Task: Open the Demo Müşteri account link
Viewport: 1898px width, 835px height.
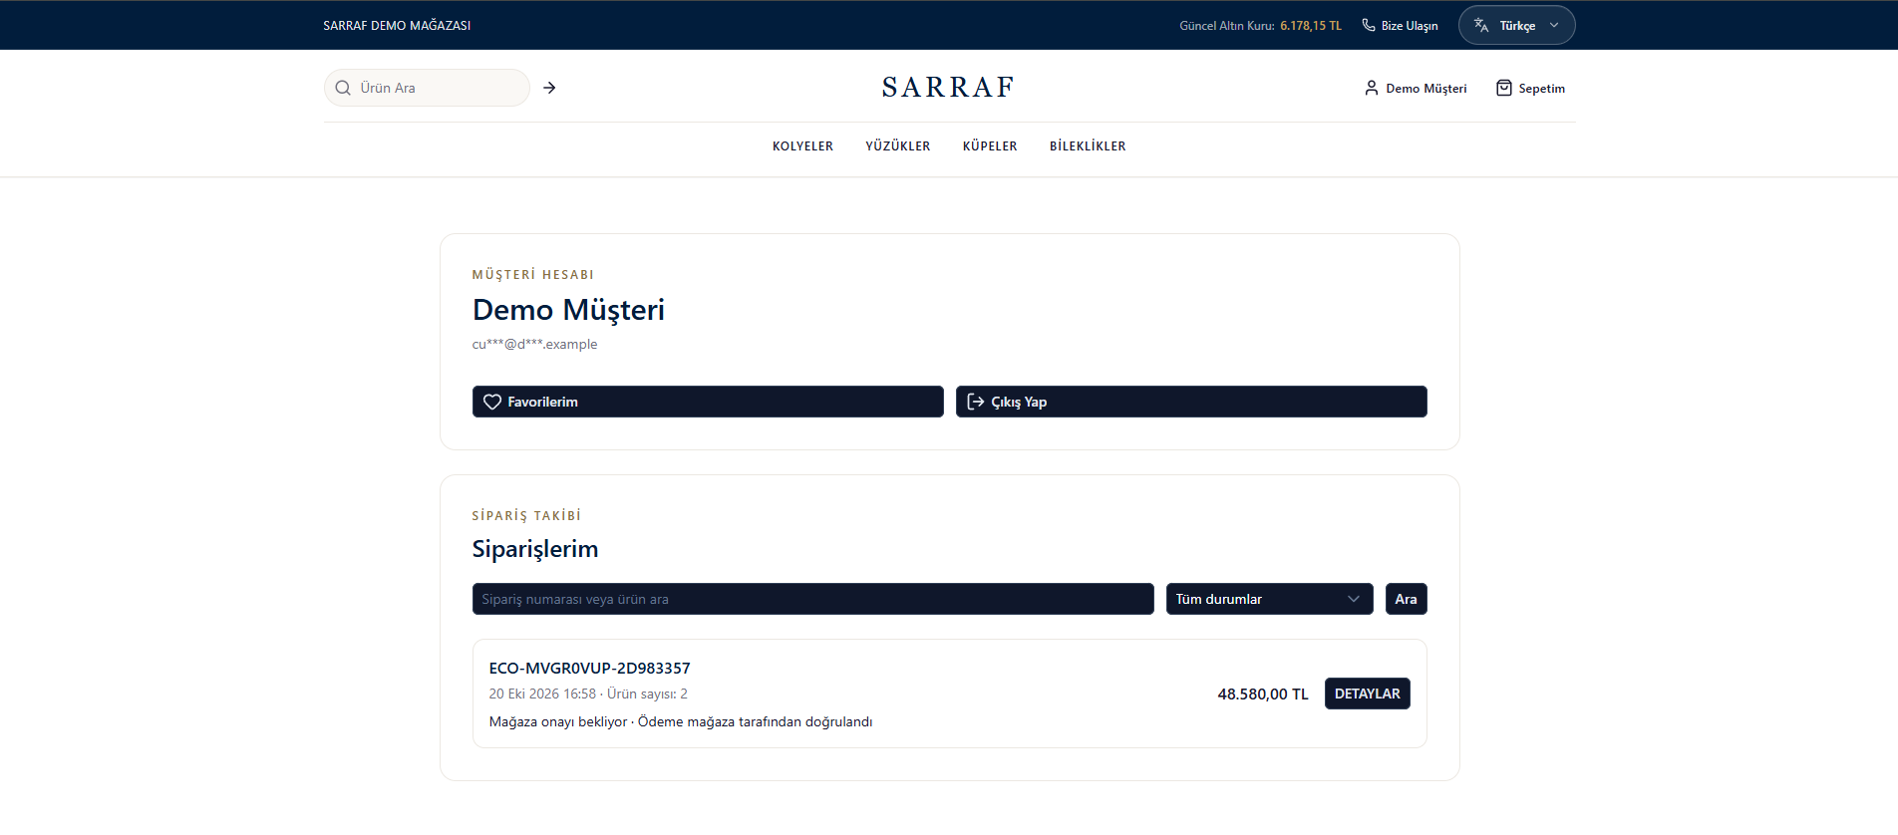Action: coord(1416,88)
